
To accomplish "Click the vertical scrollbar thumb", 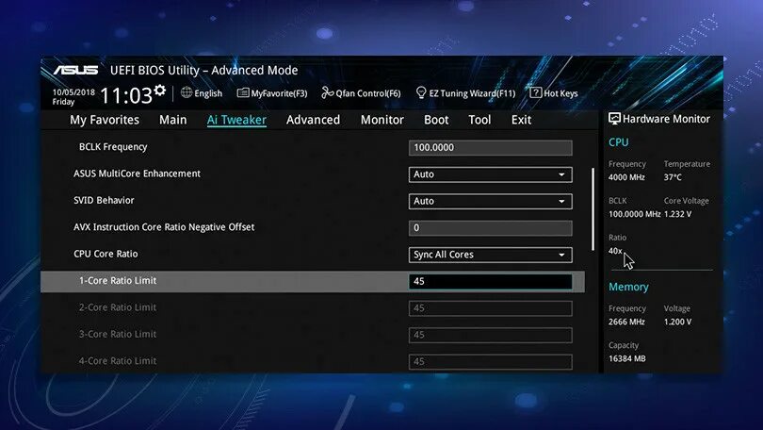I will [593, 209].
